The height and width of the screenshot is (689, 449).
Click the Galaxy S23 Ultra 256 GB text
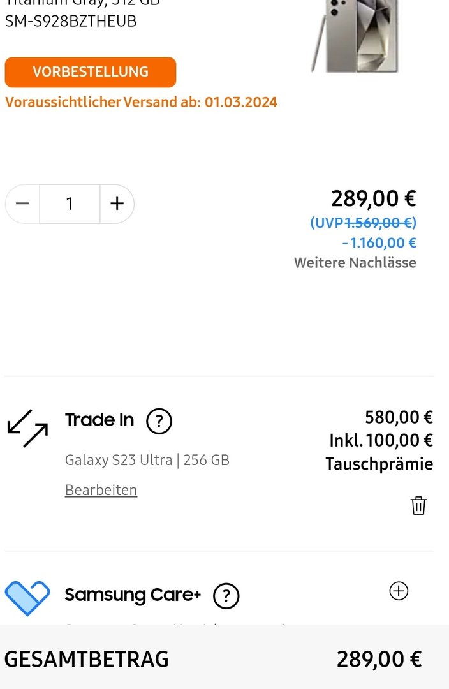pos(147,460)
